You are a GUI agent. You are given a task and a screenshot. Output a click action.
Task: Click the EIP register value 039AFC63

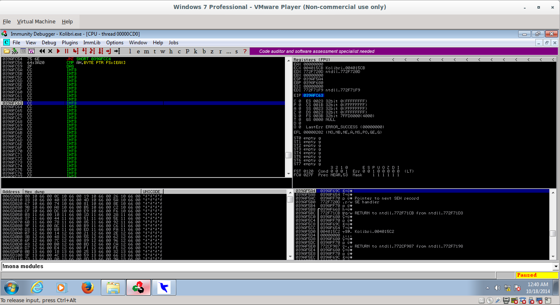click(313, 96)
